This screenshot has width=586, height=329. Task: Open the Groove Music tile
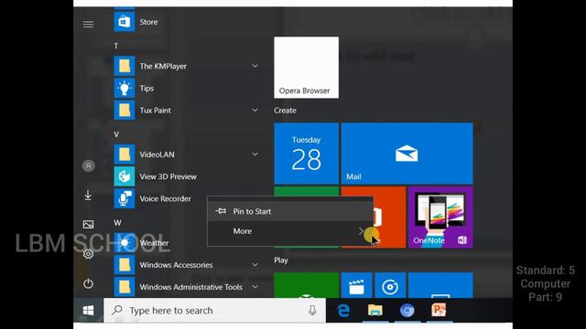tap(390, 285)
